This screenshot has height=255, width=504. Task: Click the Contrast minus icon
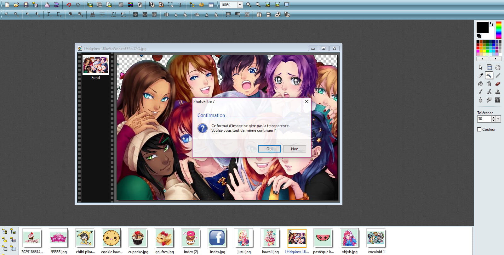(28, 14)
